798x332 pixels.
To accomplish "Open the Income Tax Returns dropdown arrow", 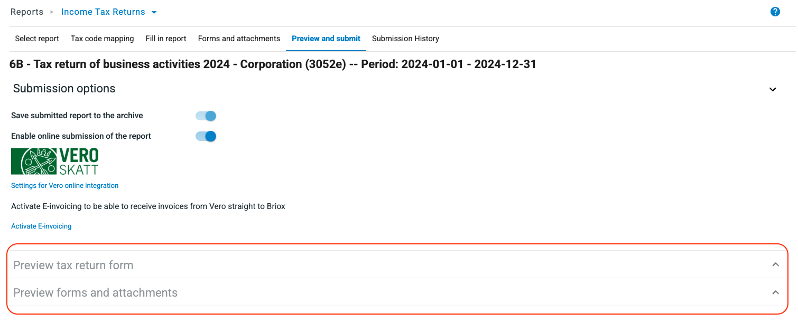I will click(x=153, y=12).
